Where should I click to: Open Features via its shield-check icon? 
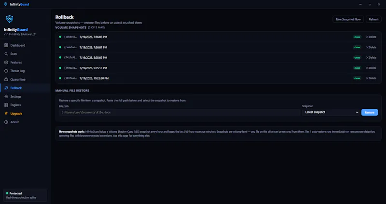pos(6,63)
